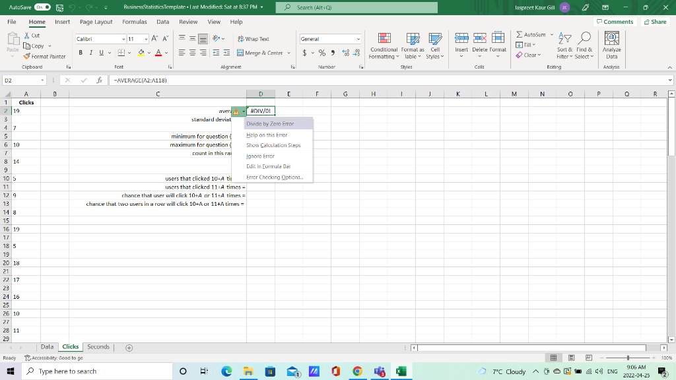Toggle Wrap Text for cell
Viewport: 676px width, 380px height.
tap(253, 39)
